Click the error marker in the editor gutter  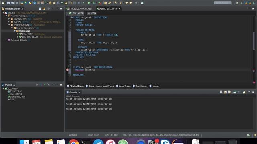pos(67,70)
